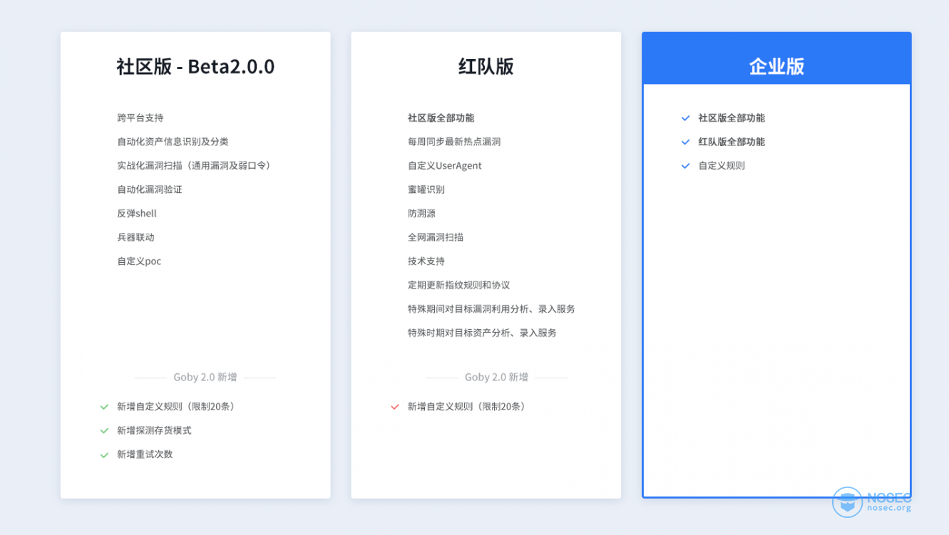Click the 反弹shell feature text

click(x=137, y=213)
